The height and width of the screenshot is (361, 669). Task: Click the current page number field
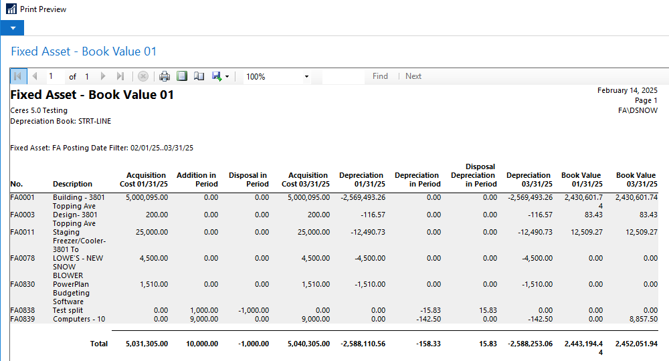tap(52, 76)
